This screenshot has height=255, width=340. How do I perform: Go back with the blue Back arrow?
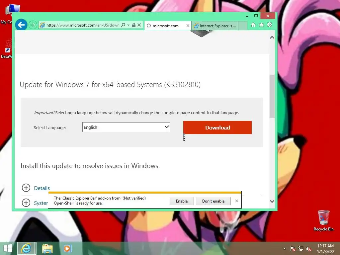[x=21, y=25]
